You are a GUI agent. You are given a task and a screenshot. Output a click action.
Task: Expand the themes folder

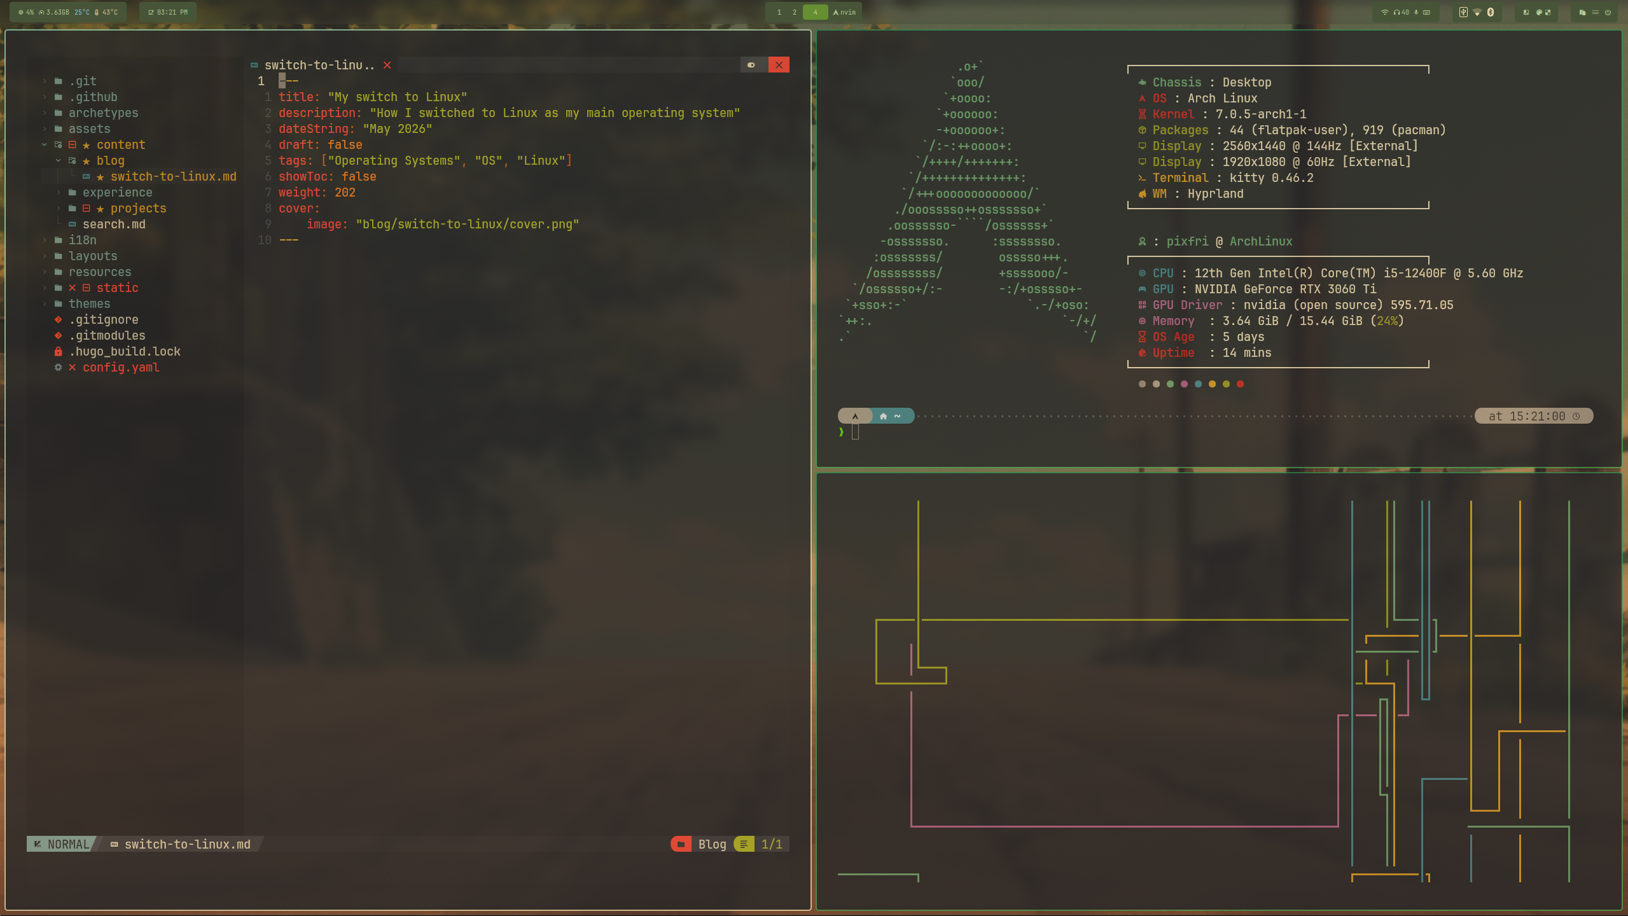pyautogui.click(x=45, y=303)
